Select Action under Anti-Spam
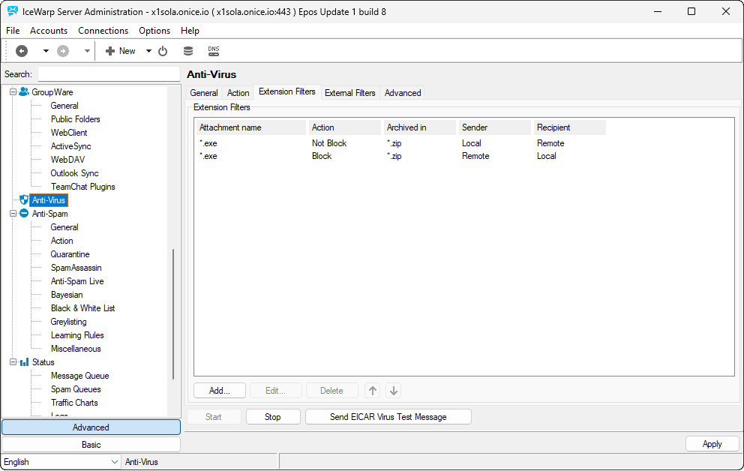 tap(62, 241)
